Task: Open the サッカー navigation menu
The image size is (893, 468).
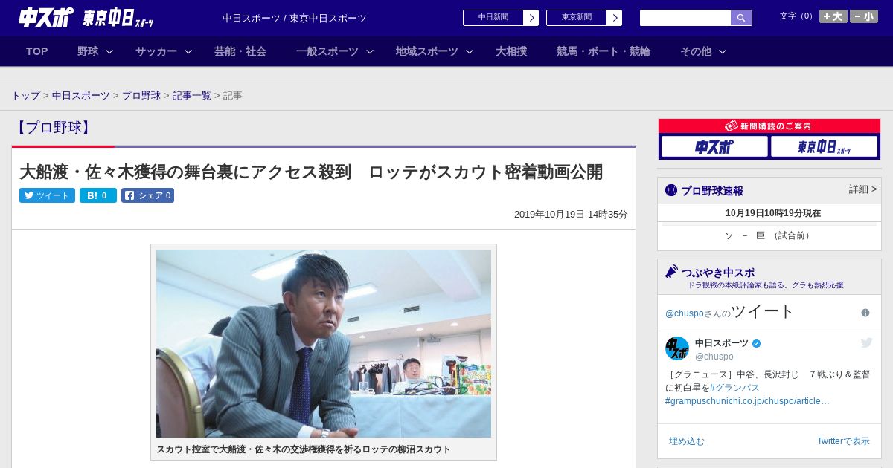Action: point(156,51)
